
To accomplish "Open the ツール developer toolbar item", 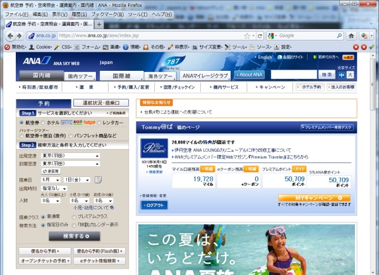I will click(236, 47).
